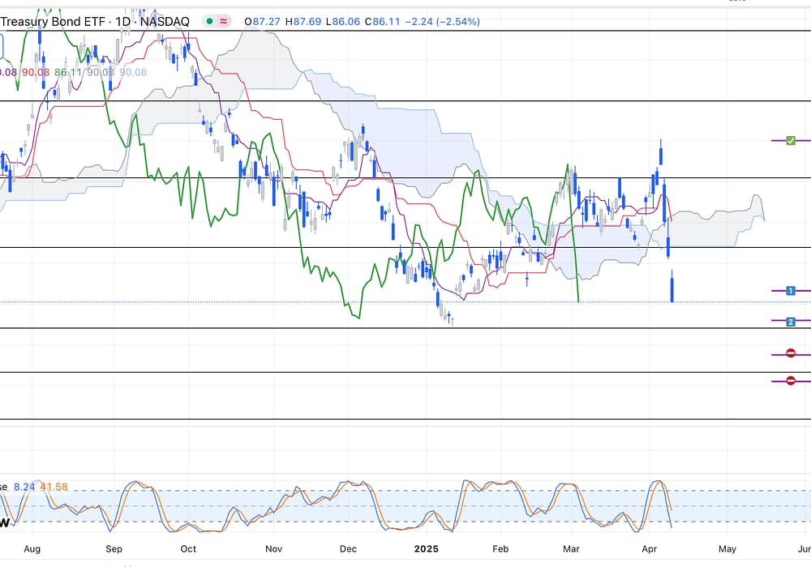Click the 2025 label on time axis
811x567 pixels.
tap(426, 548)
